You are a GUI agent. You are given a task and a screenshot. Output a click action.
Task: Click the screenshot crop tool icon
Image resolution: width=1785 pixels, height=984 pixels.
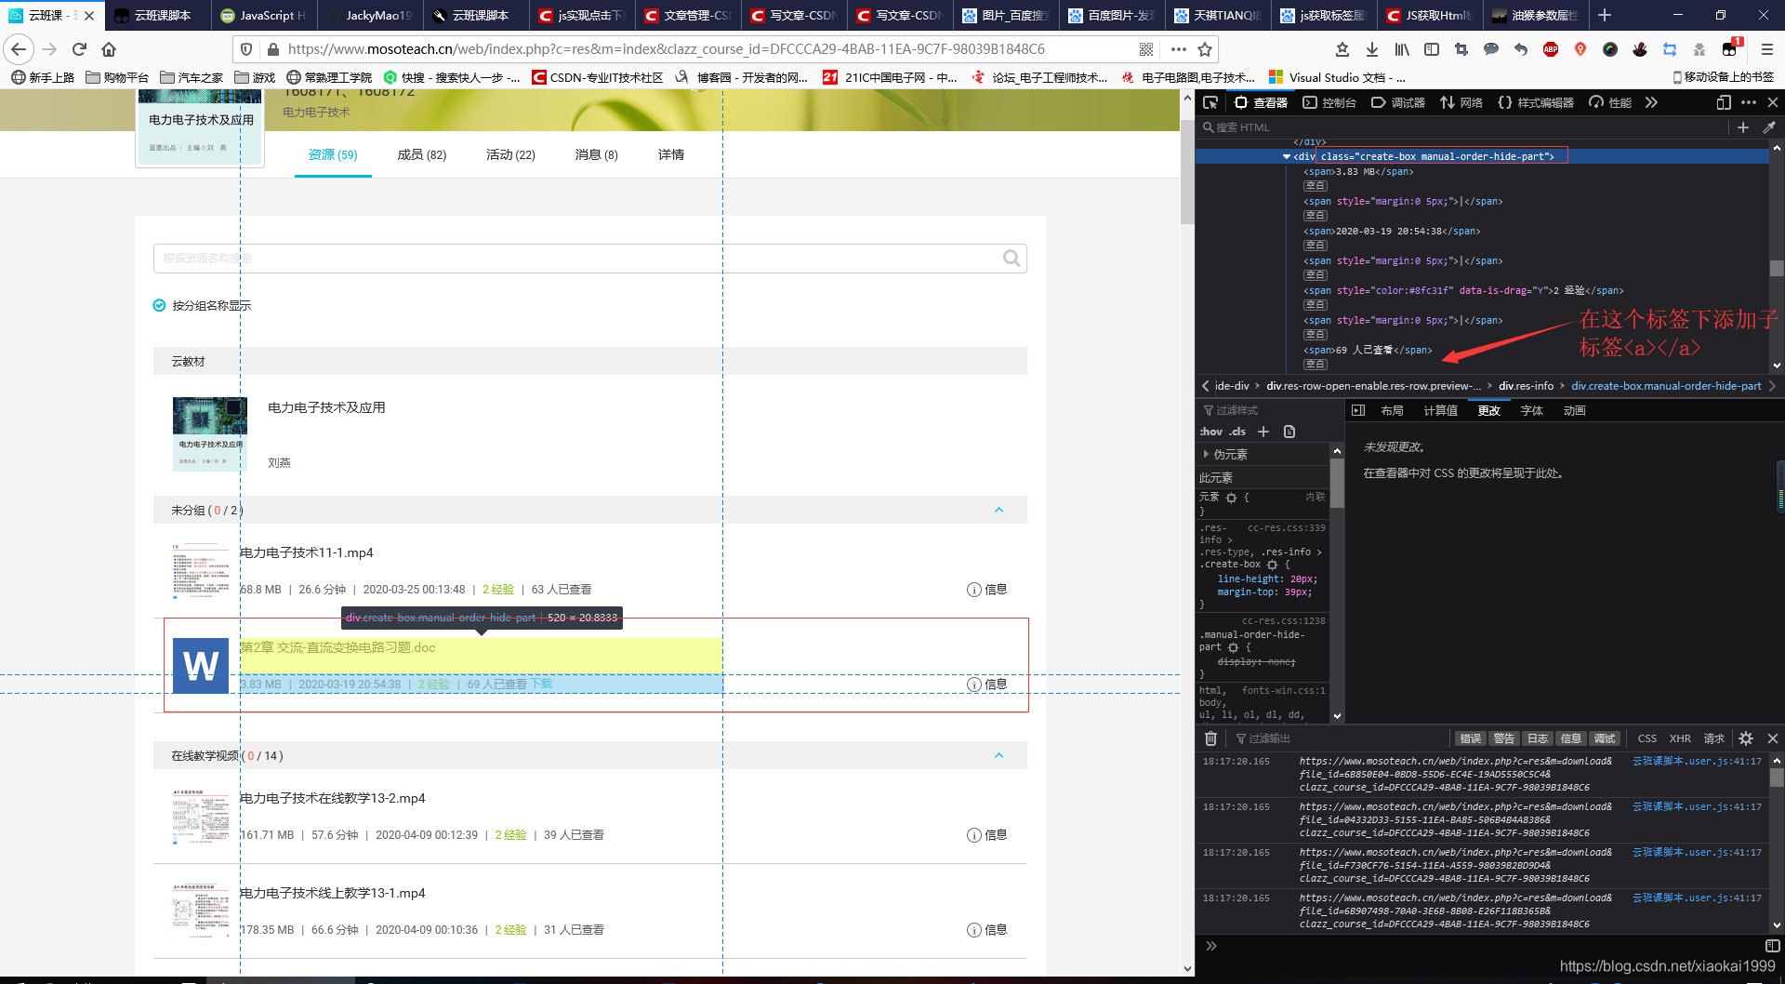[1461, 49]
